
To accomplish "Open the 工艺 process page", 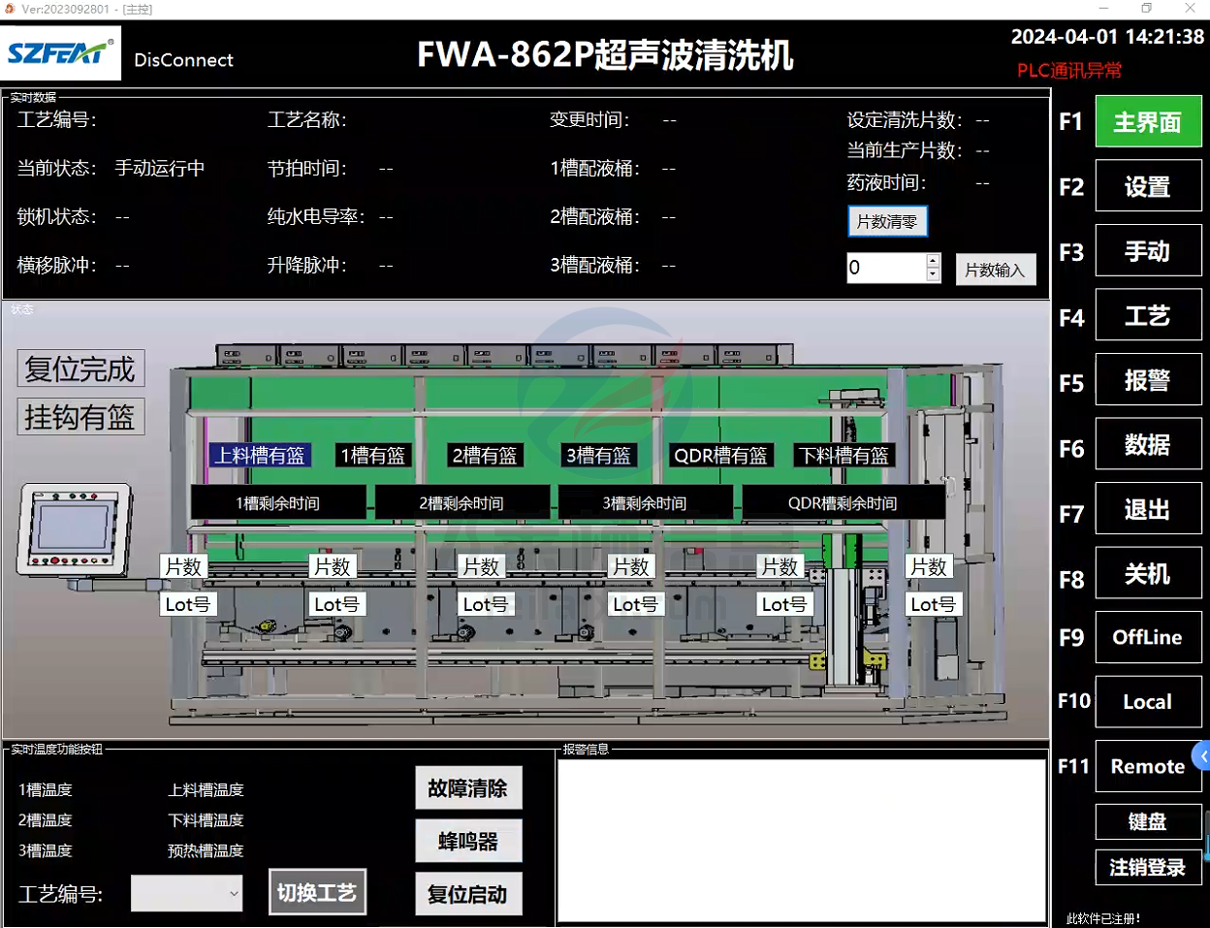I will click(1148, 315).
